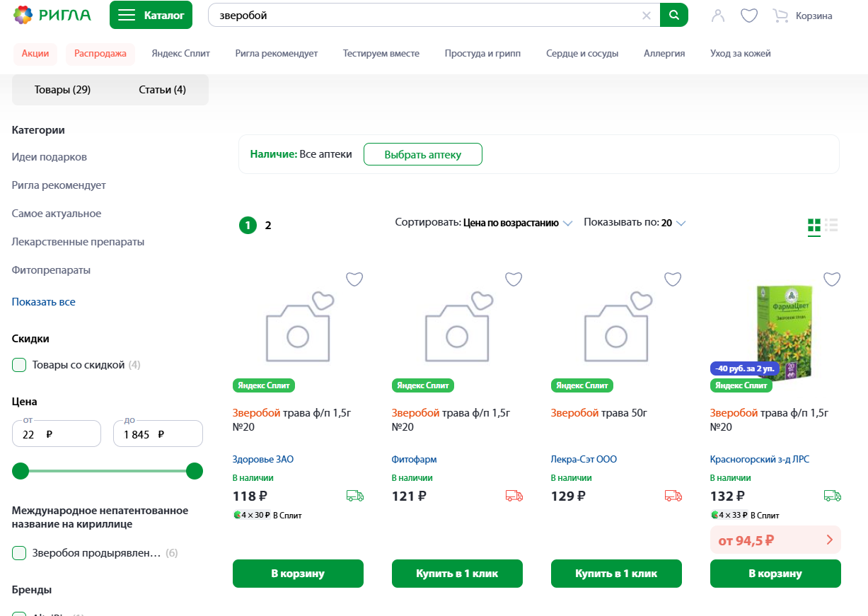
Task: Click the right price slider handle
Action: pyautogui.click(x=195, y=471)
